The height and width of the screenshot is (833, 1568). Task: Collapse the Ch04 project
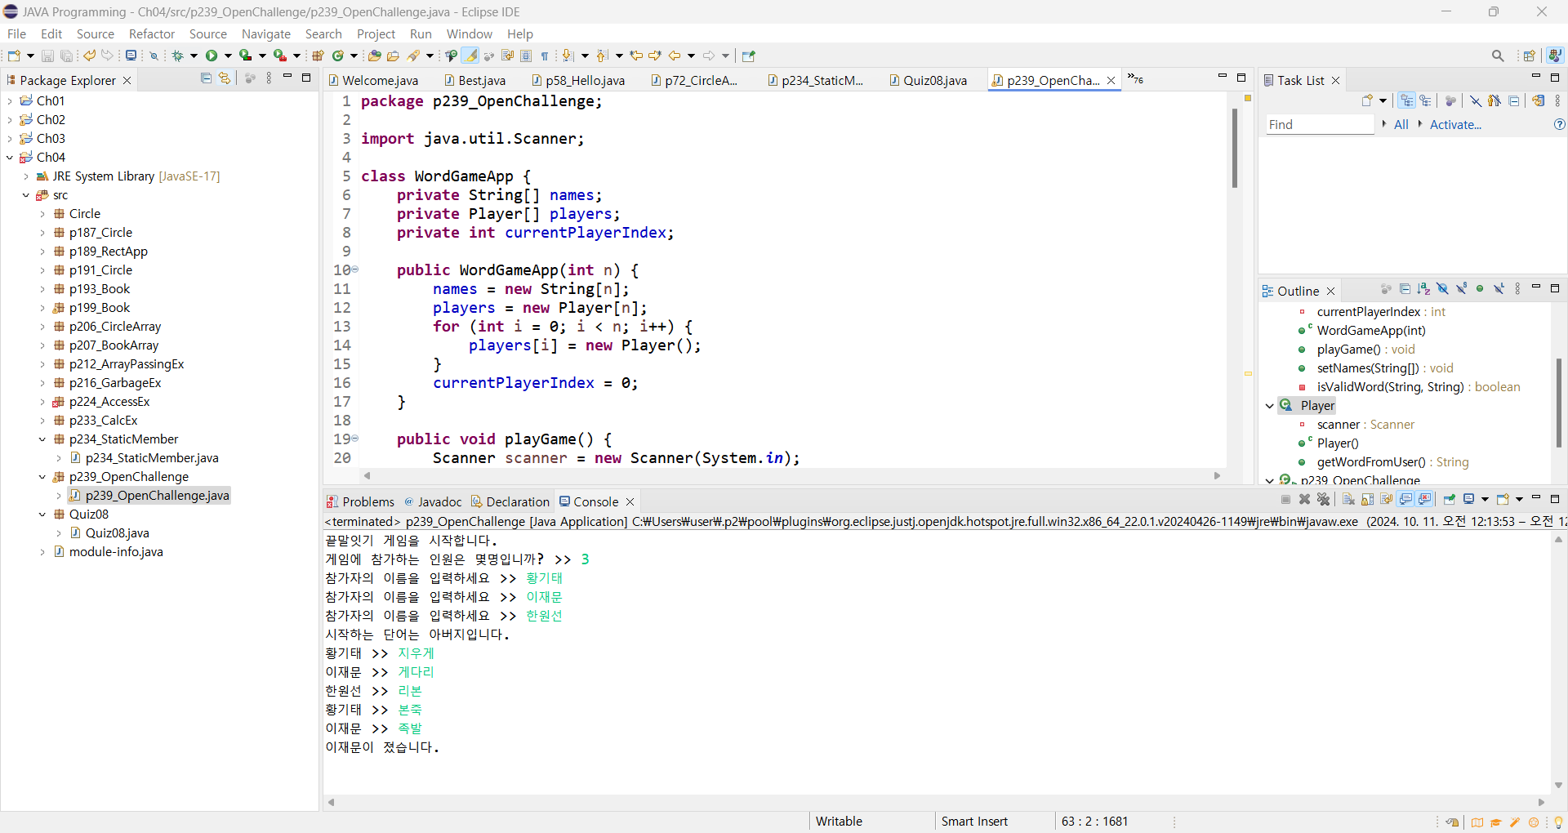point(10,157)
